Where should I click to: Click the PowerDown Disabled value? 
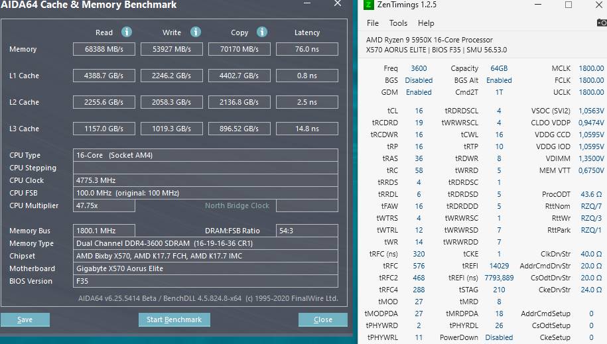[499, 338]
